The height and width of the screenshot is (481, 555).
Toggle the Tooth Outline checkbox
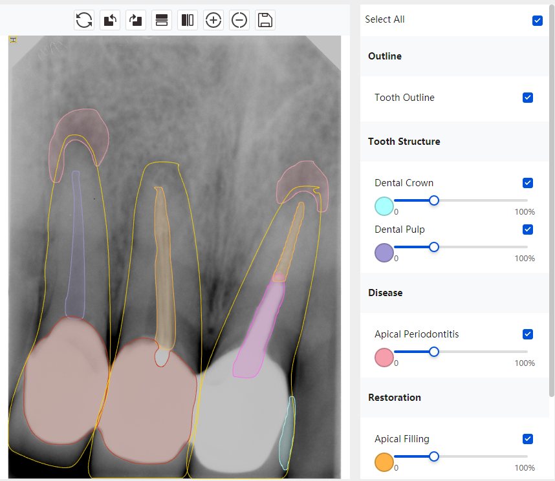pos(528,98)
